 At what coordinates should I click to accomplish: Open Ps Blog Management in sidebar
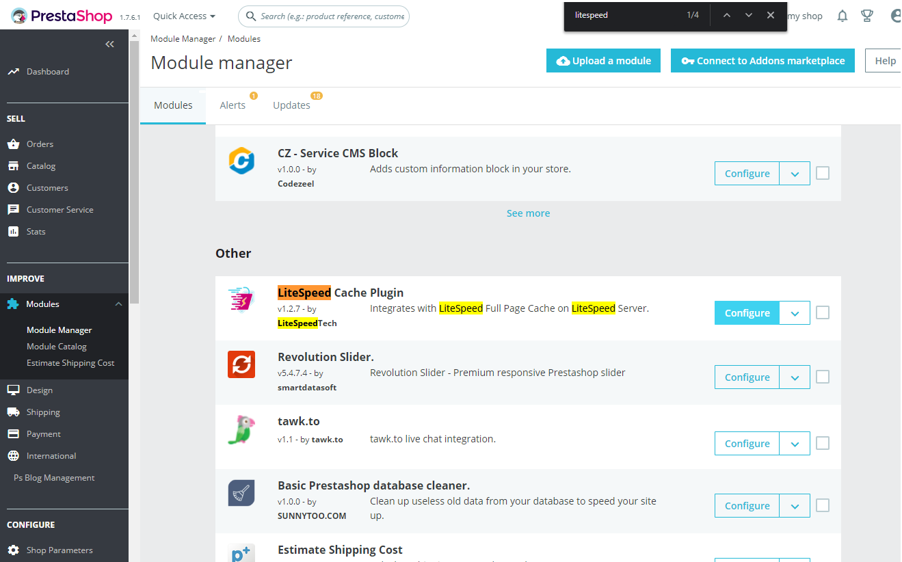pos(54,477)
